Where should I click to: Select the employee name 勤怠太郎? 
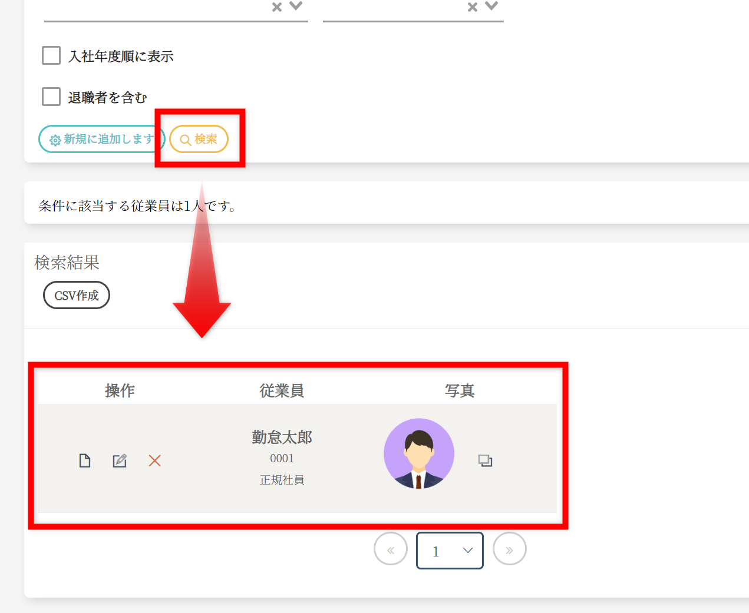282,438
